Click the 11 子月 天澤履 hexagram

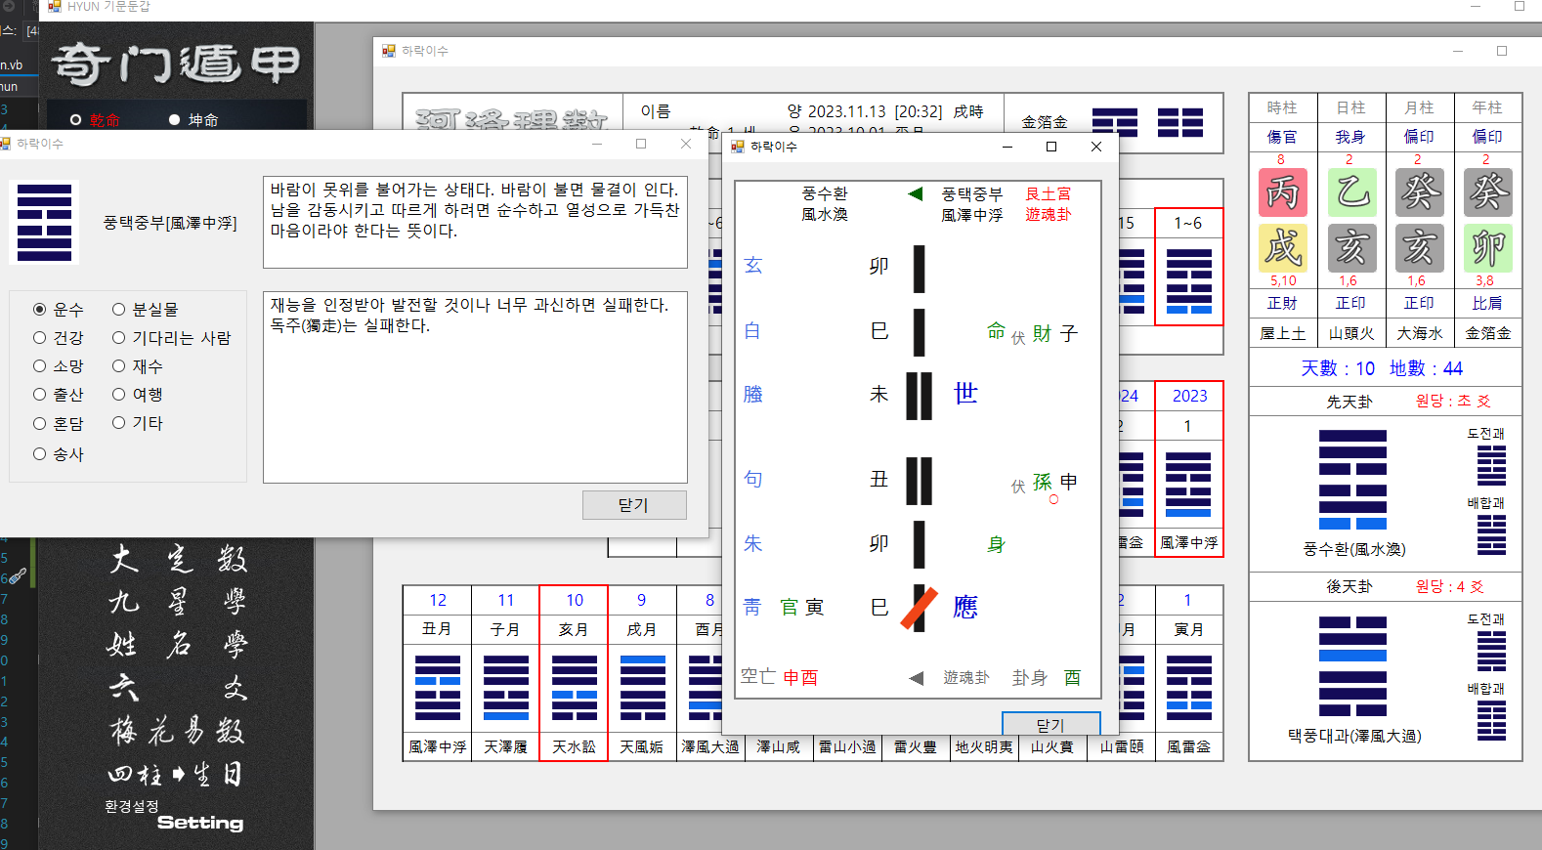pos(506,688)
